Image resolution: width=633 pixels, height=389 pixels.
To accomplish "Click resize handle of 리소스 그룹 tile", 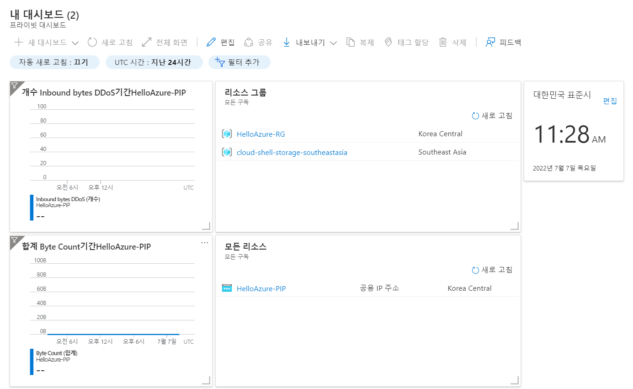I will 515,226.
